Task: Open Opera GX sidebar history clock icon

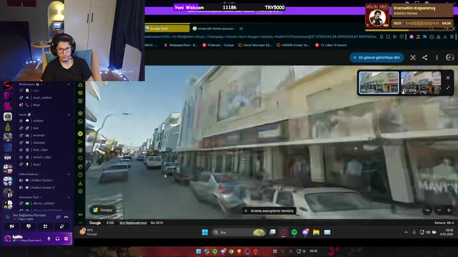Action: [x=80, y=175]
